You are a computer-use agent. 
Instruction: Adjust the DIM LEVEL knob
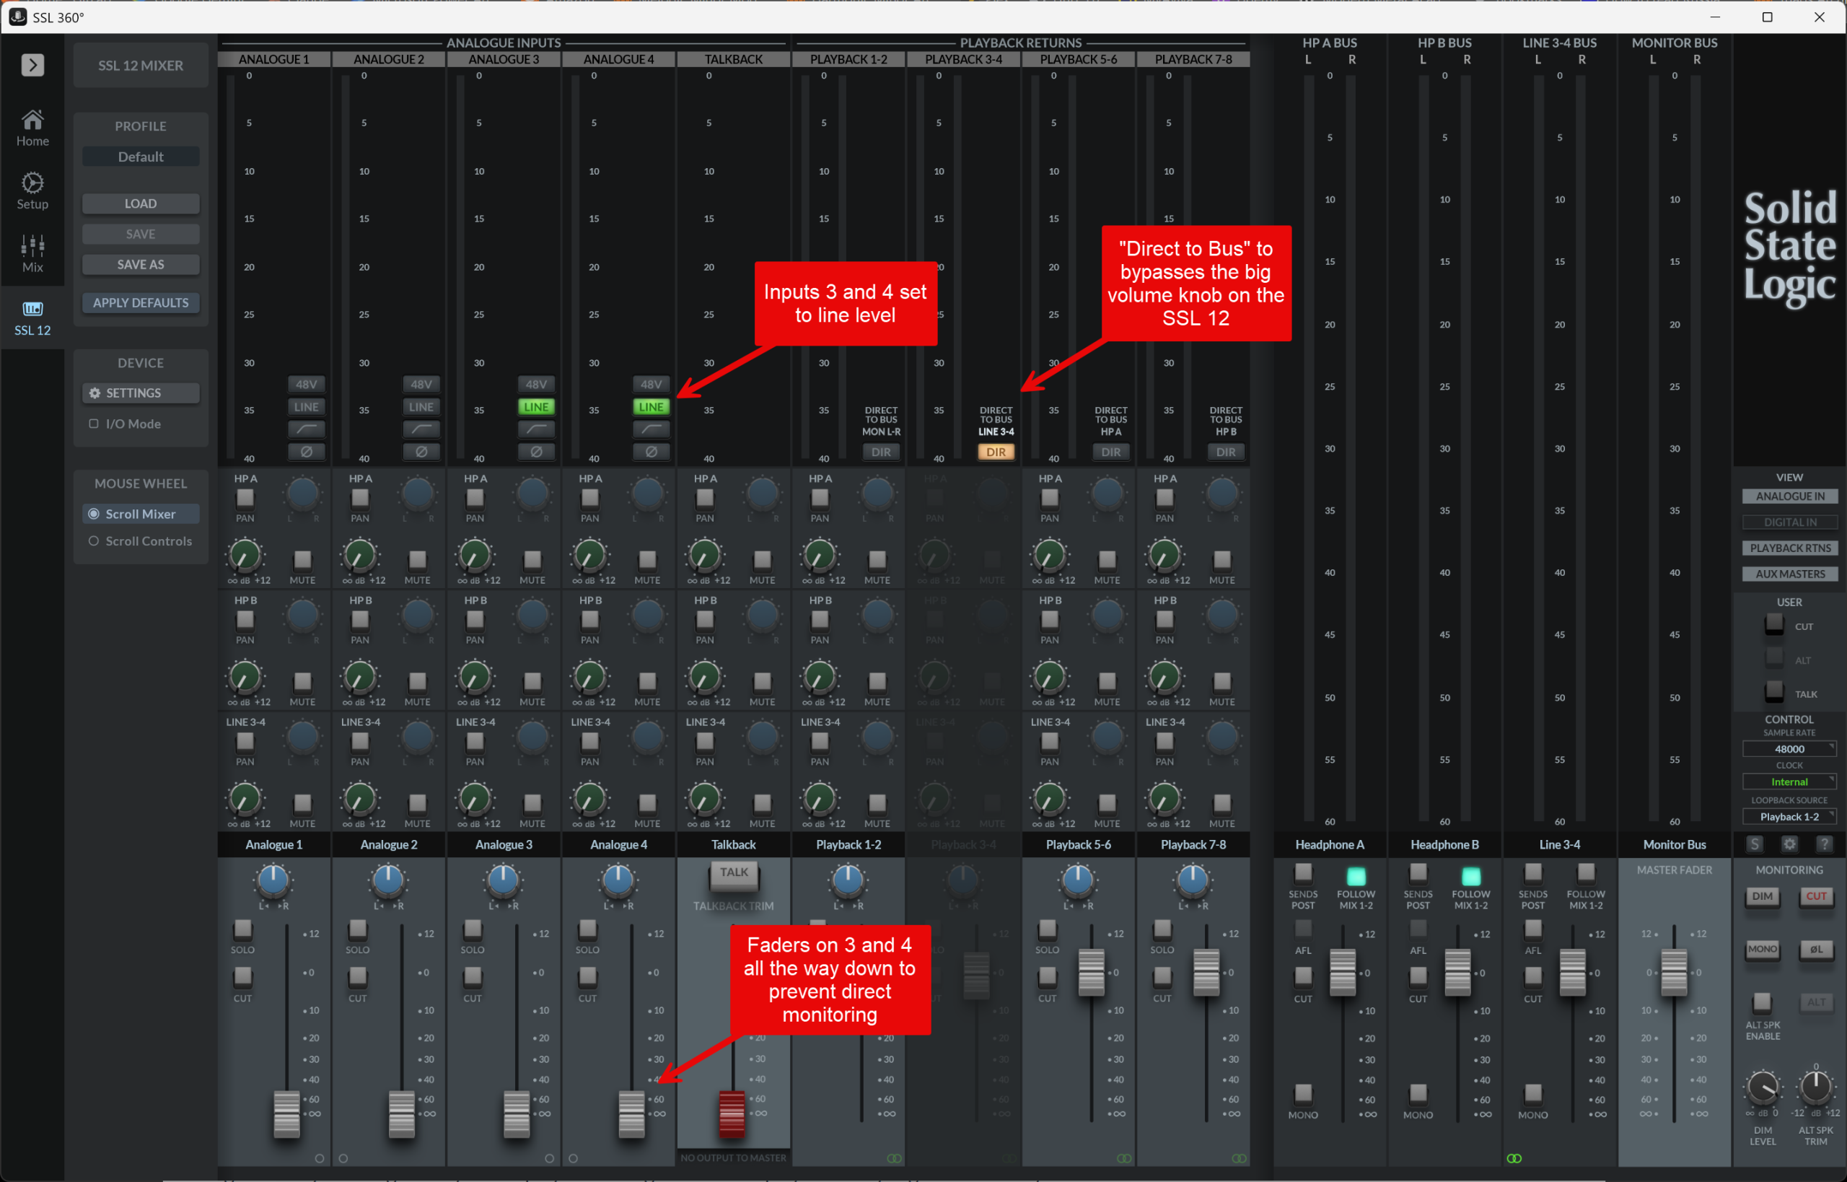click(1763, 1087)
